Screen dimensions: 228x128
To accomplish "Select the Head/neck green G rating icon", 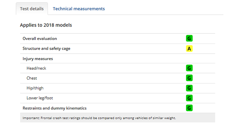I will coord(189,68).
